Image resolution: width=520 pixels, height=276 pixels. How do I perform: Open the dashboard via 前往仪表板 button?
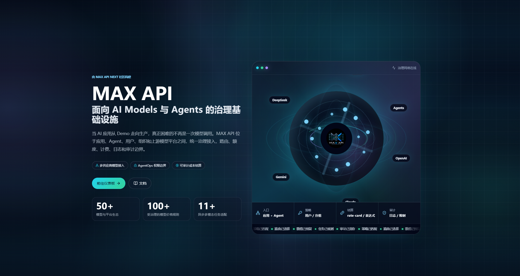109,183
